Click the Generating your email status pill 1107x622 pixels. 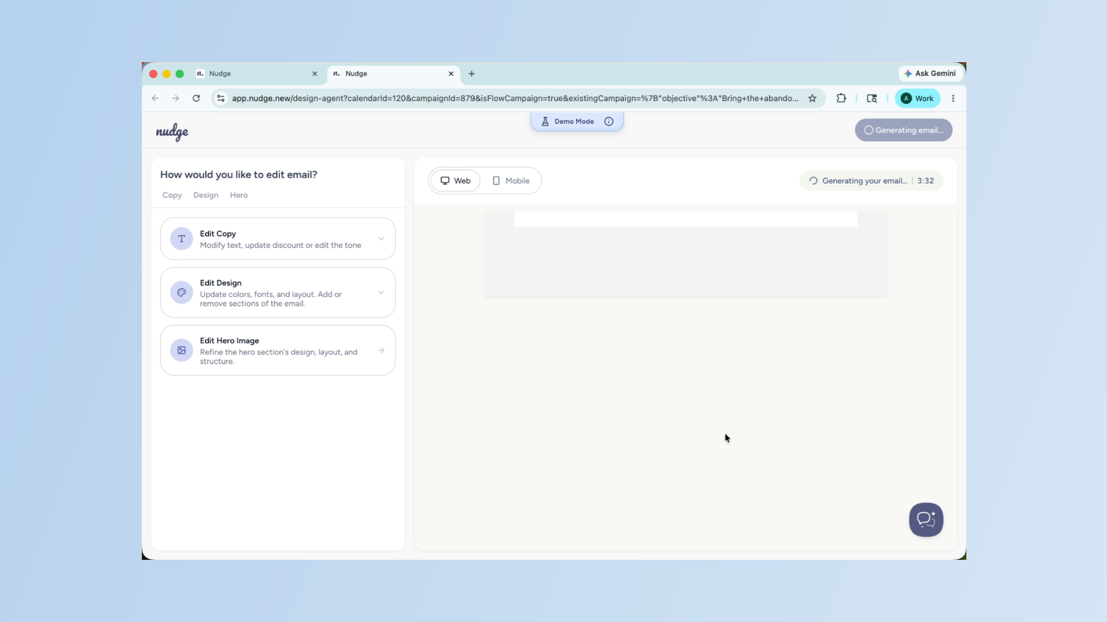pyautogui.click(x=871, y=181)
